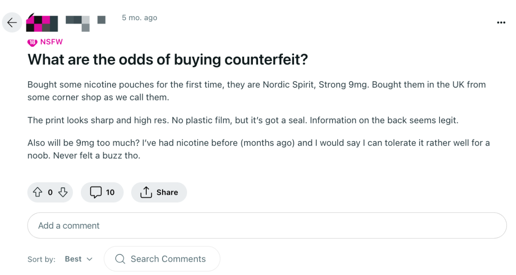Screen dimensions: 516x275
Task: Click the post title about counterfeit odds
Action: coord(168,60)
